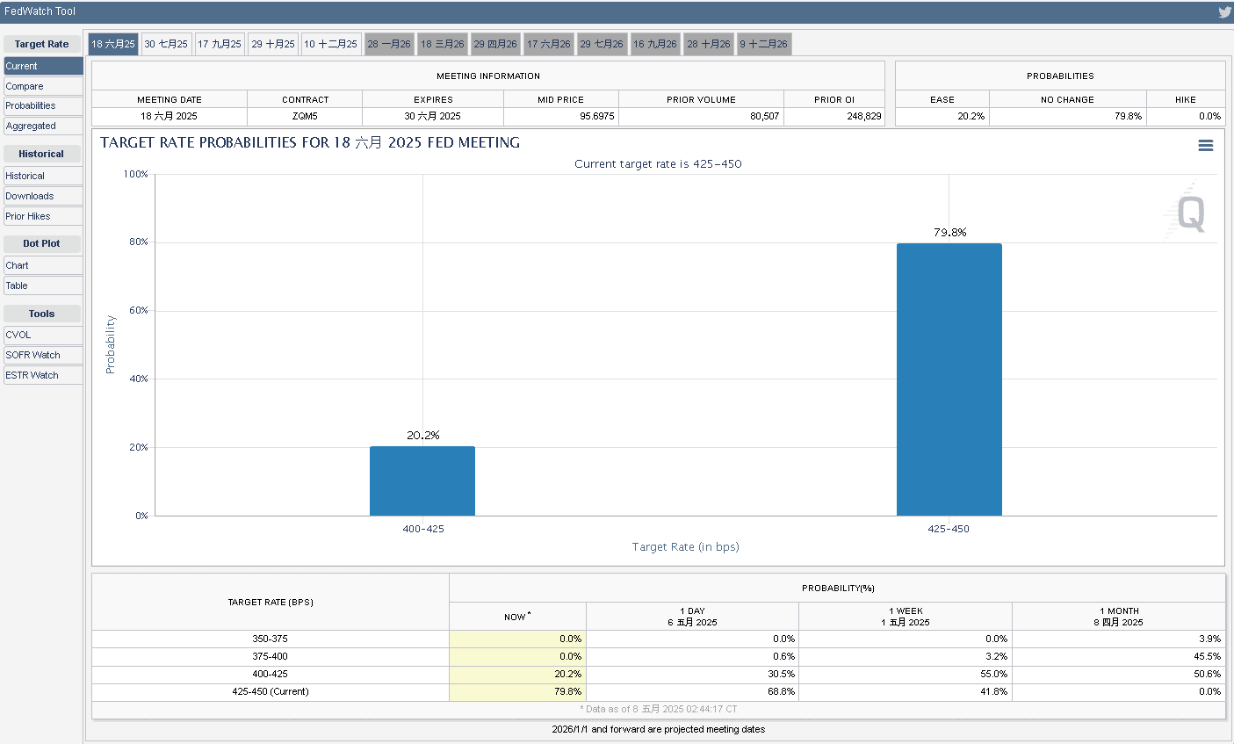
Task: Open the Dot Plot Table item
Action: (x=43, y=285)
